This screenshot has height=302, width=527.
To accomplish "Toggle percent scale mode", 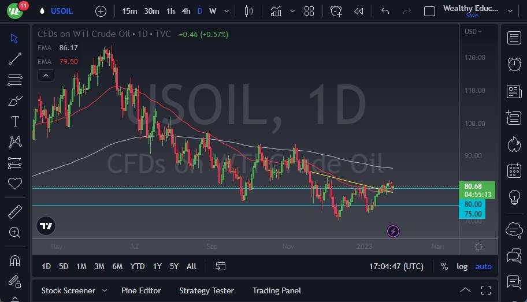I will [444, 266].
